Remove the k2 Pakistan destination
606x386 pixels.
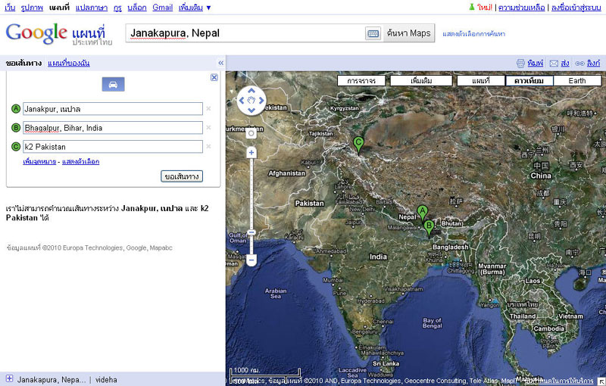209,147
